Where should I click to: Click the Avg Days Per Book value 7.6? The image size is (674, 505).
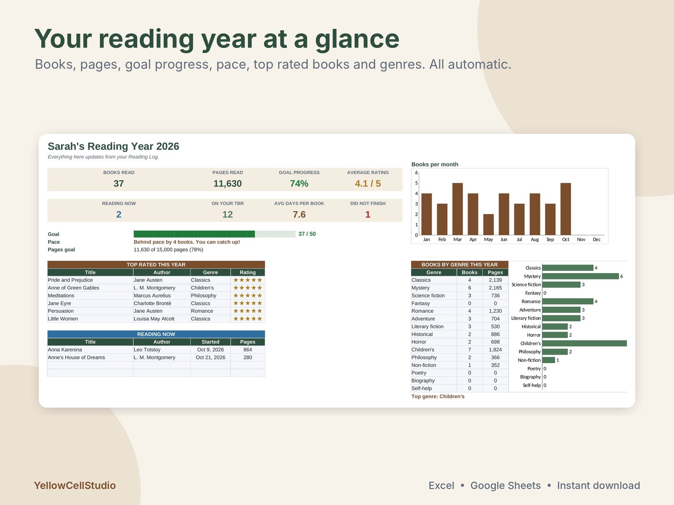click(x=299, y=215)
